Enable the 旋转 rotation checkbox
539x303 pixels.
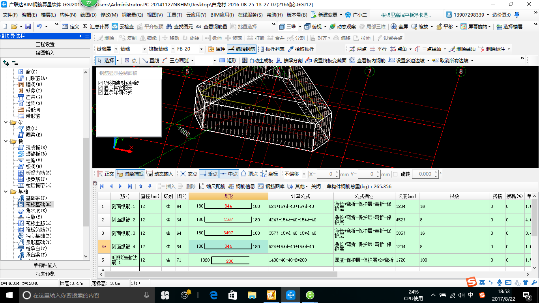395,174
